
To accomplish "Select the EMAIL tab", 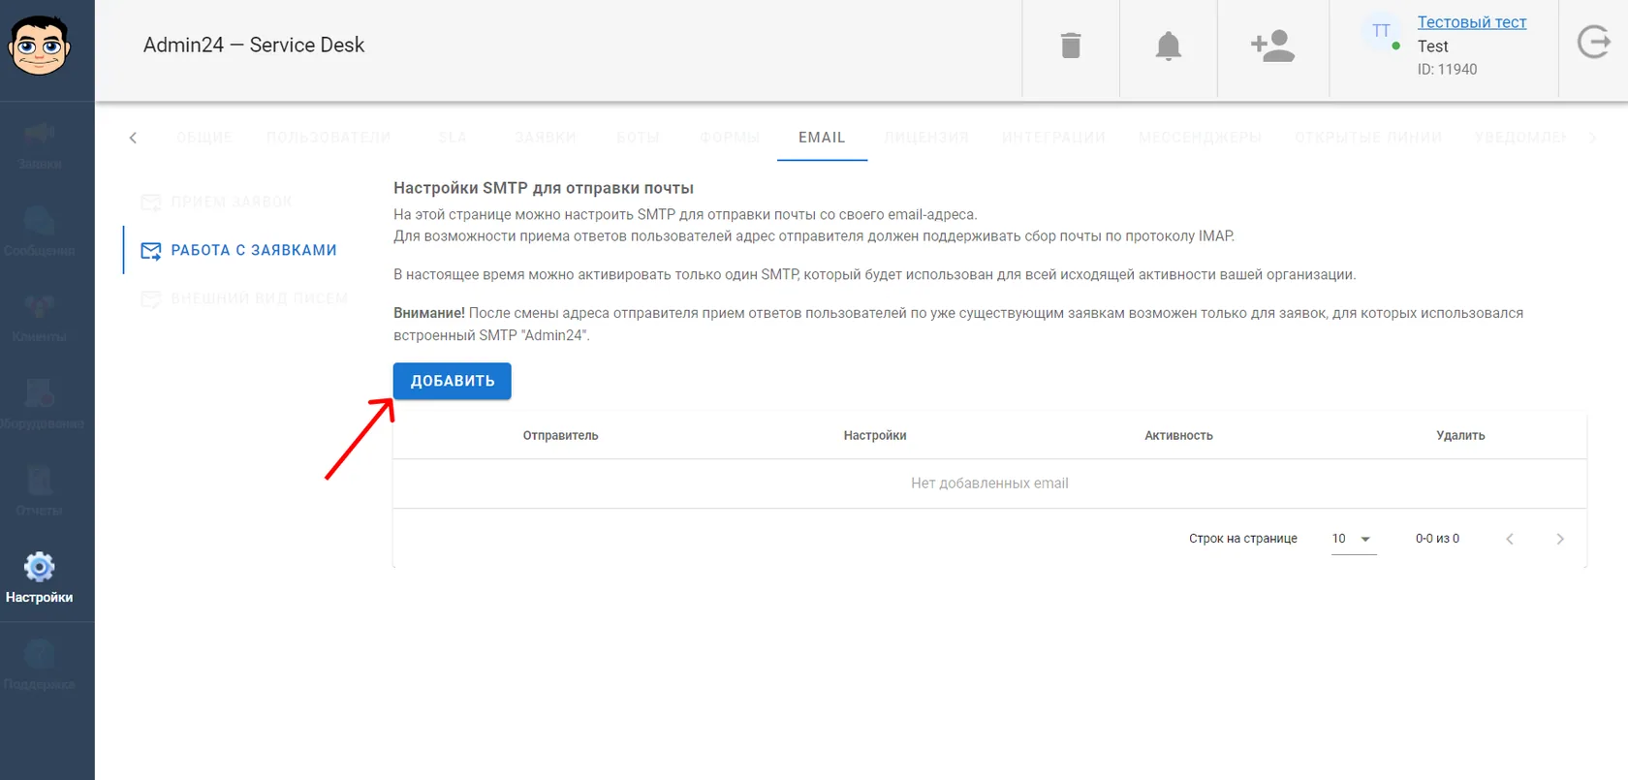I will (x=822, y=138).
